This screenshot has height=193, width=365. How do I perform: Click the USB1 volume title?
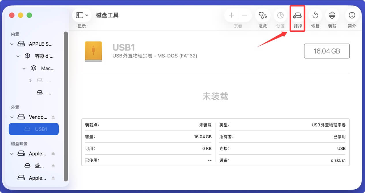point(124,47)
